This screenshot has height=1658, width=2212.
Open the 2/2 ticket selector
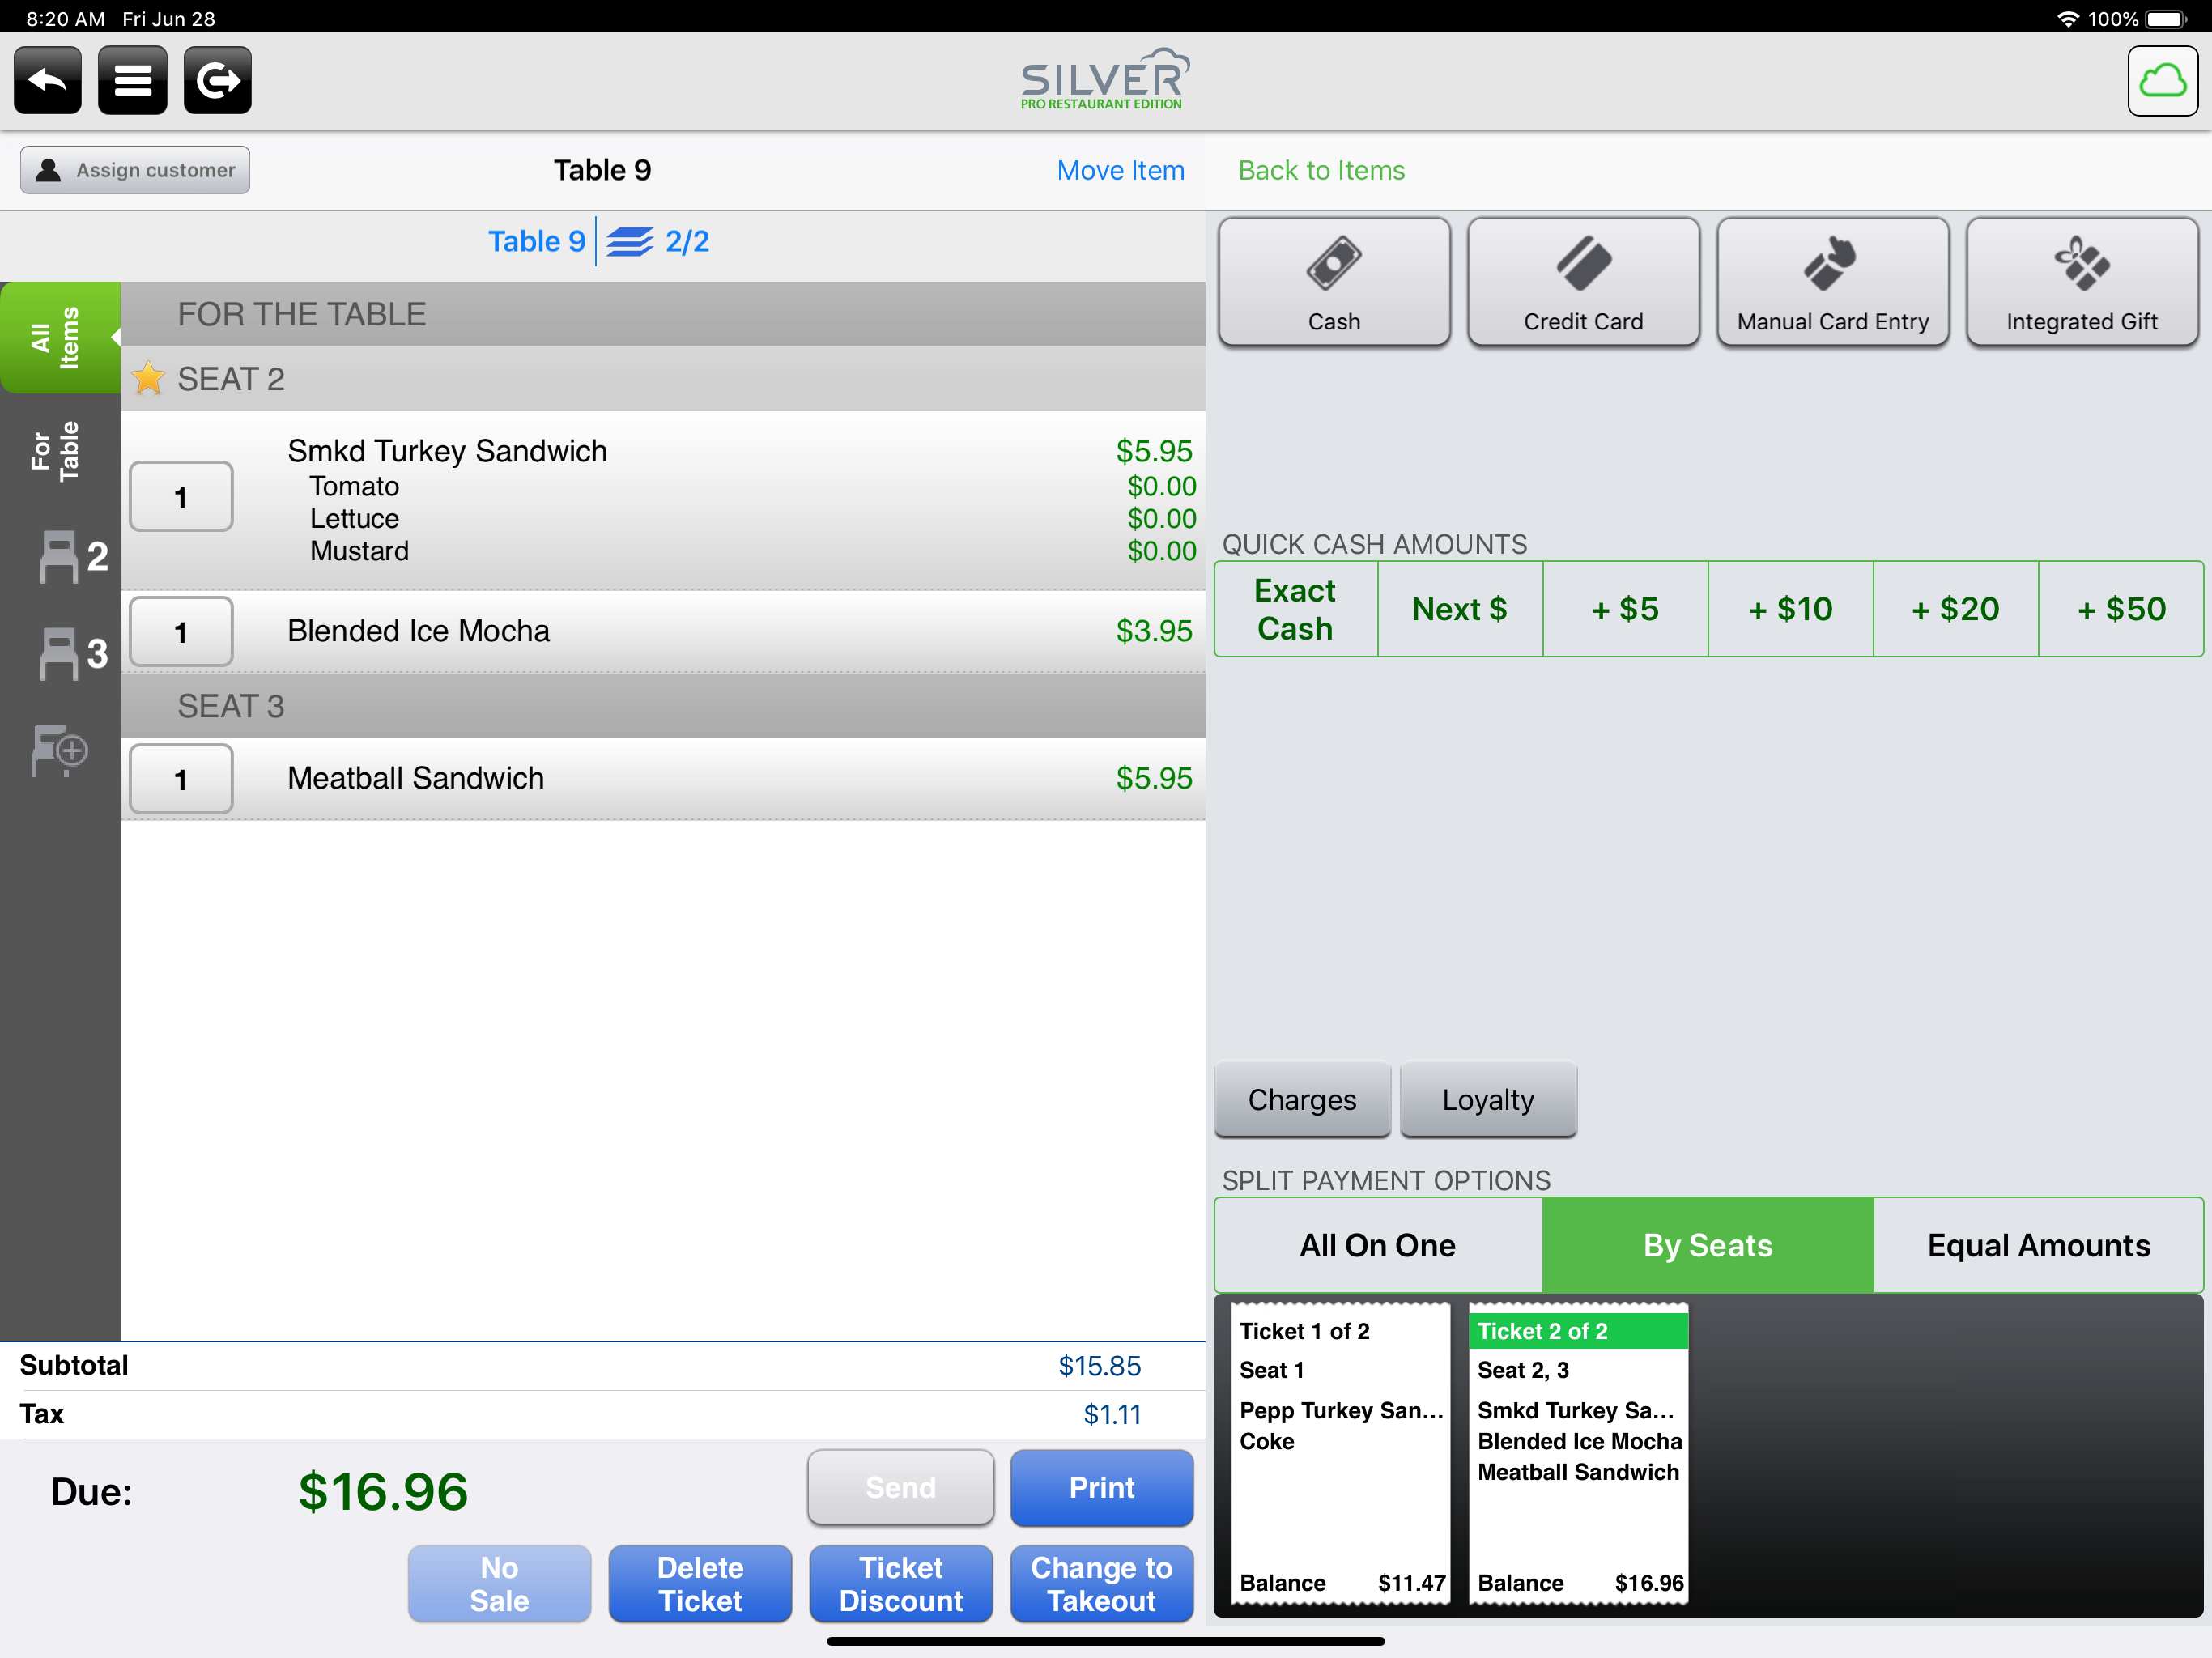coord(658,241)
